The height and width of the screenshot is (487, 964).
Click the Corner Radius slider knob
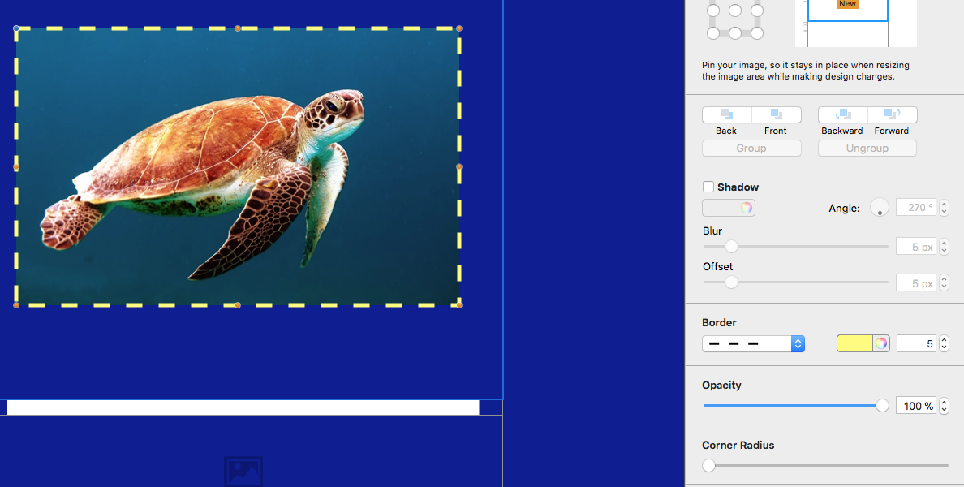click(x=709, y=465)
